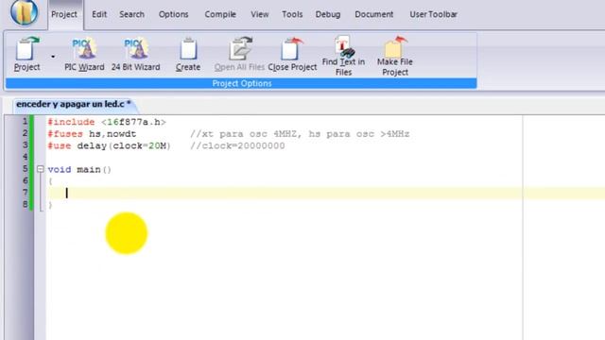The width and height of the screenshot is (605, 340).
Task: Open the Tools ribbon tab
Action: tap(292, 15)
